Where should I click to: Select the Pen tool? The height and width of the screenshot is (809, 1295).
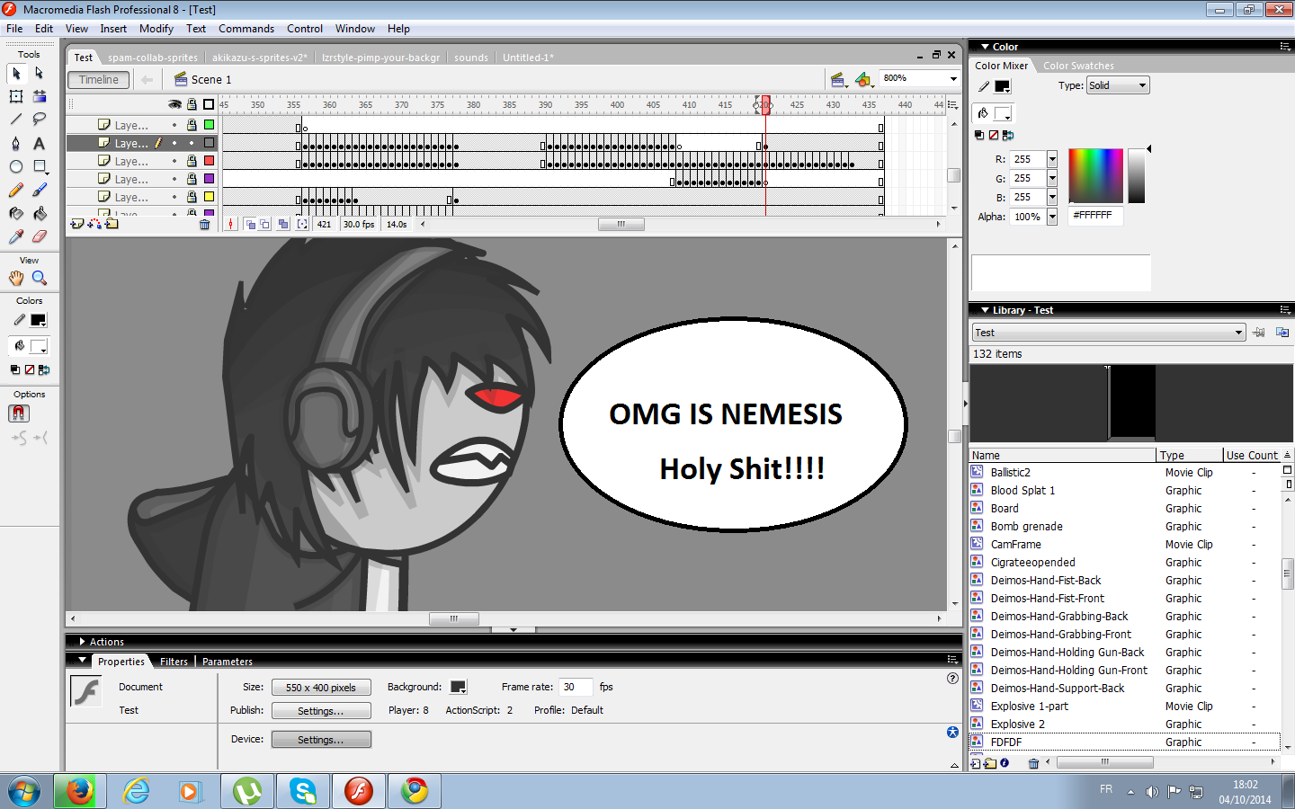point(16,143)
